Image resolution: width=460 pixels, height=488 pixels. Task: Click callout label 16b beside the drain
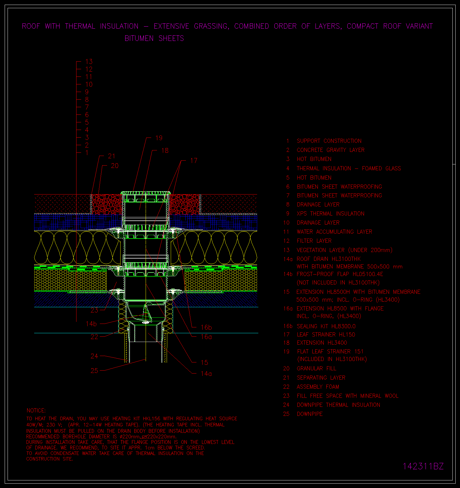tap(206, 327)
